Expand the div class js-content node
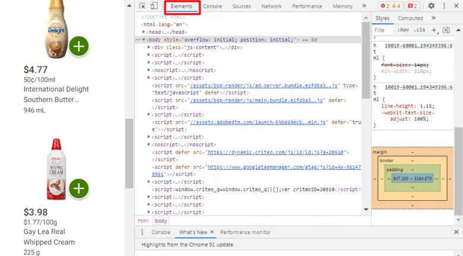Screen dimensions: 463x256 [149, 48]
